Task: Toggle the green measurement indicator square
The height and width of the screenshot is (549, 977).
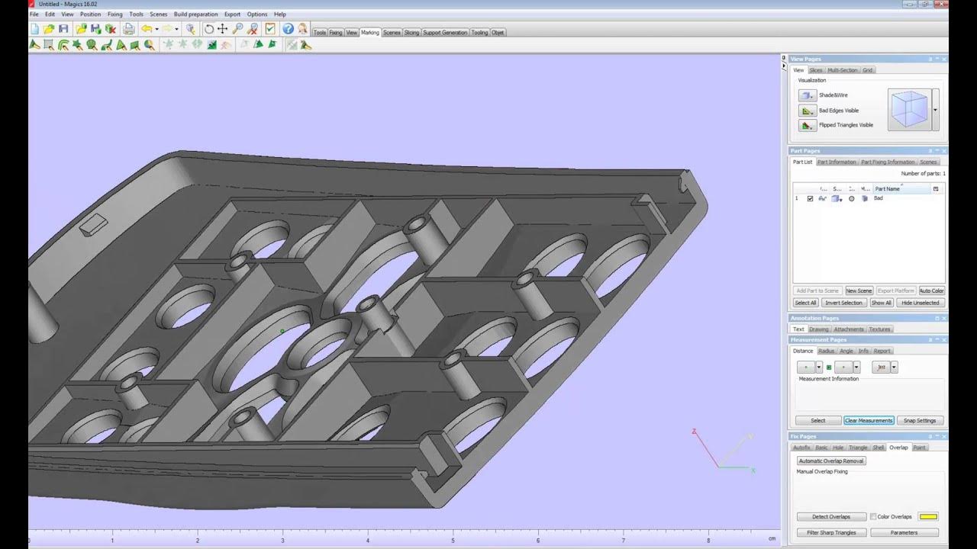Action: coord(829,368)
